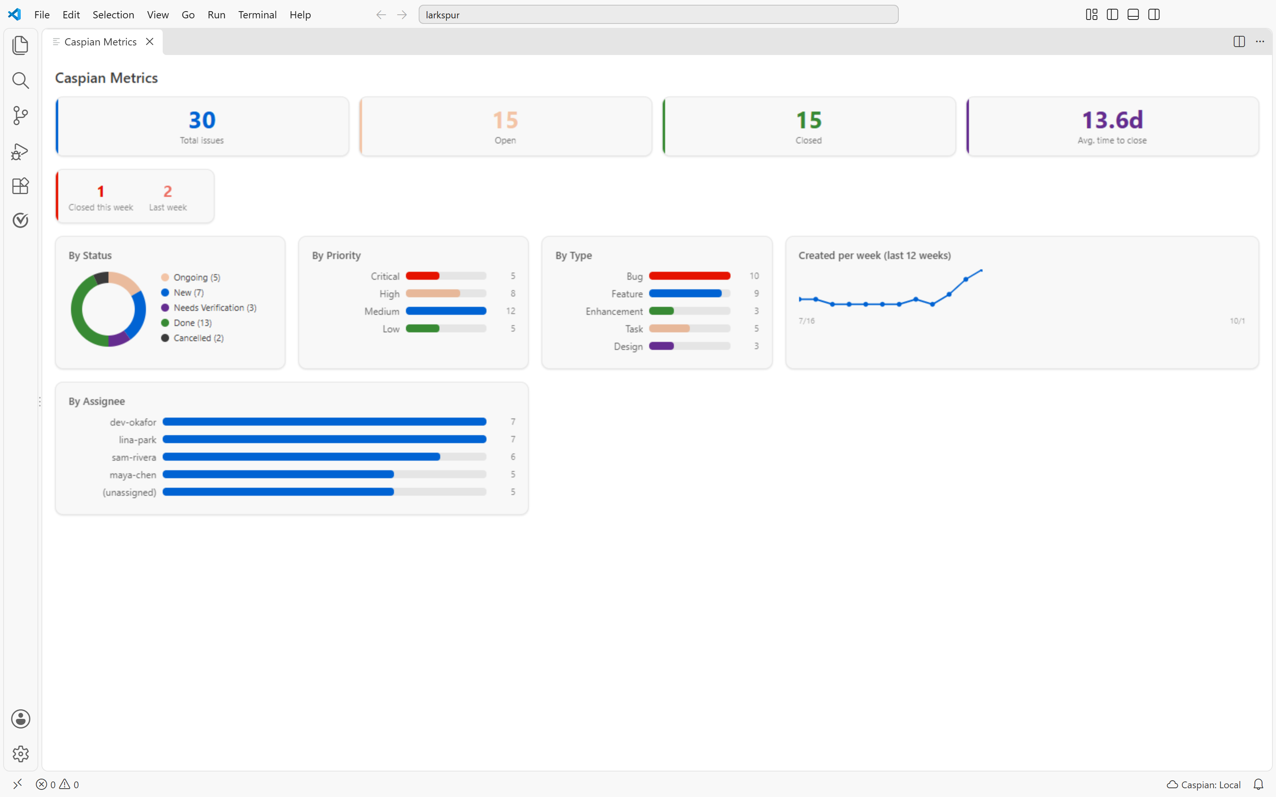The image size is (1276, 797).
Task: Open the Help menu
Action: click(x=300, y=15)
